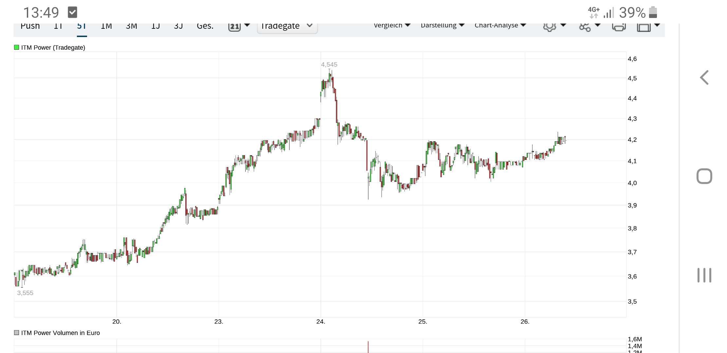Select the Ges. full history range
Viewport: 727px width, 353px height.
click(x=205, y=26)
